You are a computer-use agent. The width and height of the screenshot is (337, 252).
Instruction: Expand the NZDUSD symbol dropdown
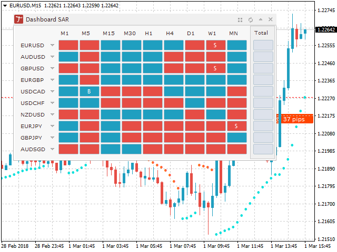pos(52,114)
